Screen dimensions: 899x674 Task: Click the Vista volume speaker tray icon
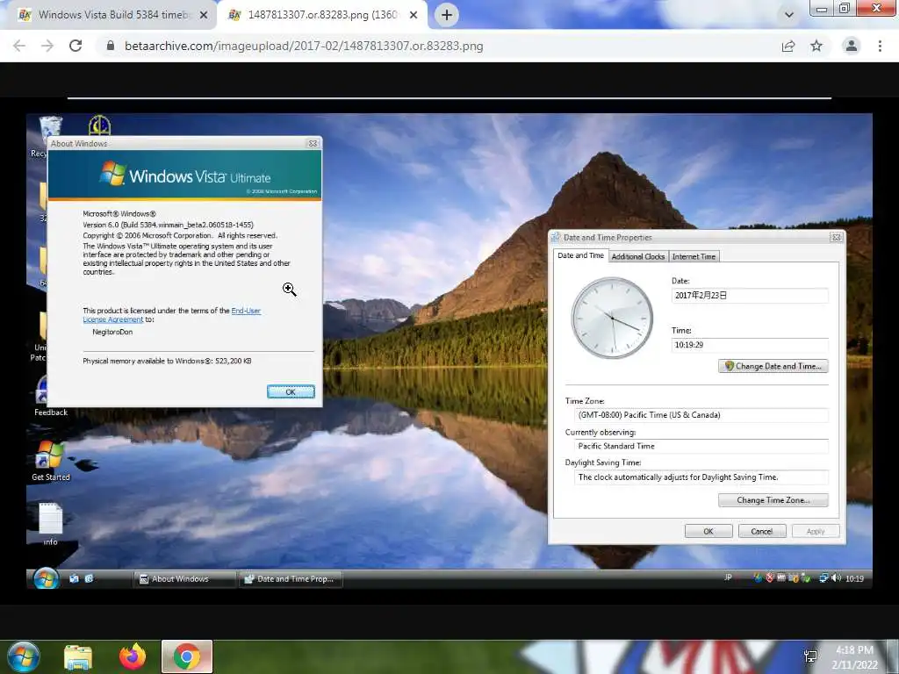pos(836,578)
